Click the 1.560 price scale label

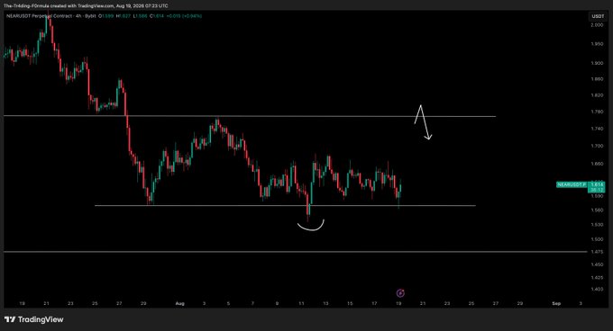click(597, 210)
